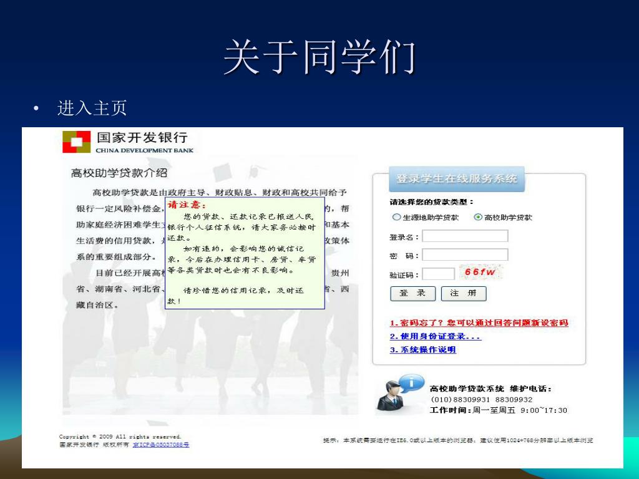Viewport: 639px width, 479px height.
Task: Click the 登录名 input field
Action: point(465,236)
